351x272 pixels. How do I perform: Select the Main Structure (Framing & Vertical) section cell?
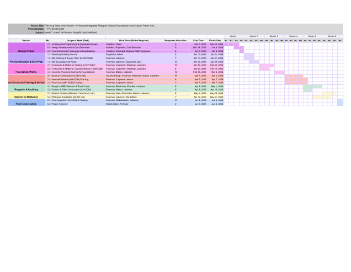pos(27,79)
